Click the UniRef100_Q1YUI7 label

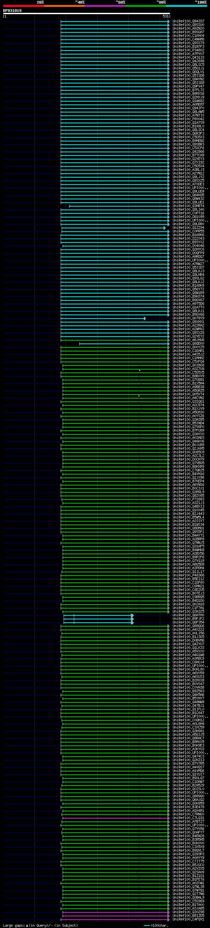click(188, 775)
